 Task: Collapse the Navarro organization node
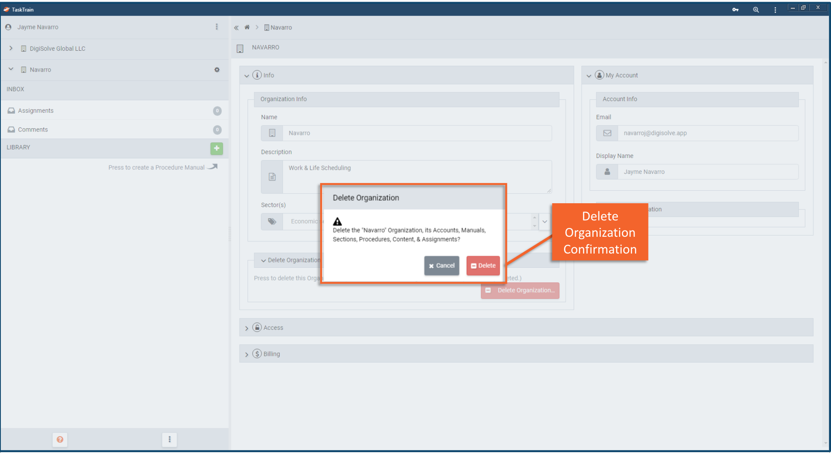pyautogui.click(x=11, y=69)
